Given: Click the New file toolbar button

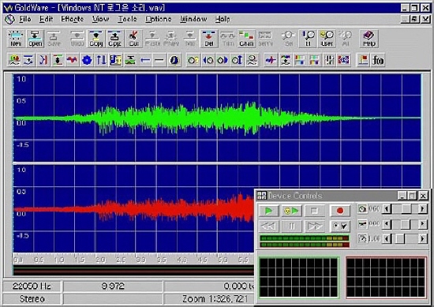Looking at the screenshot, I should pos(16,39).
